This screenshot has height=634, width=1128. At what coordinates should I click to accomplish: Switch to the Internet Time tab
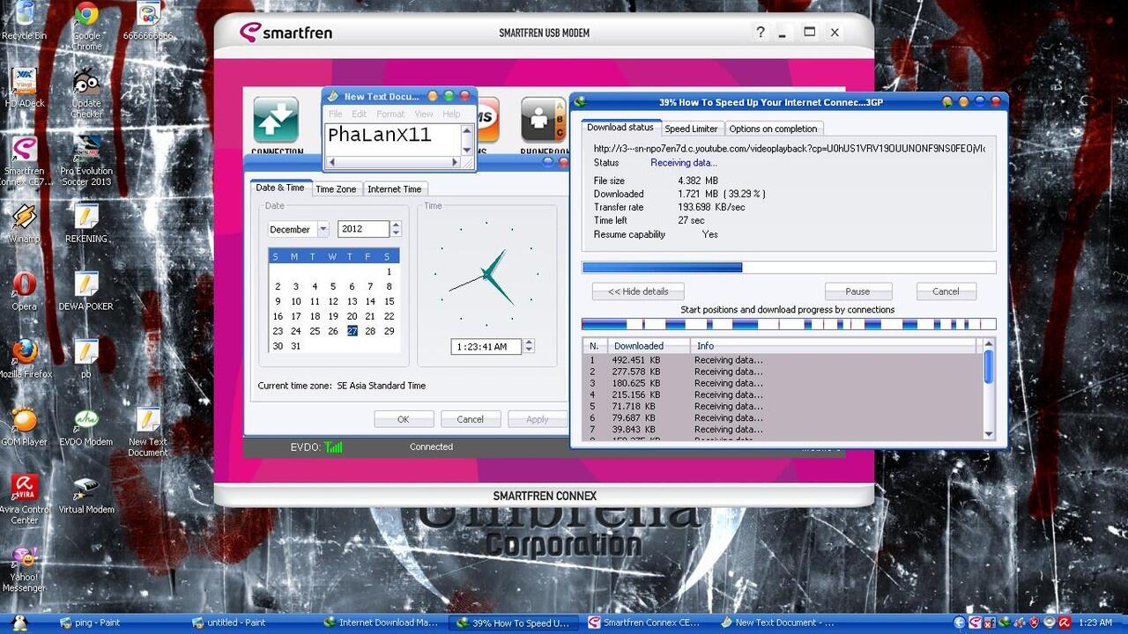point(394,189)
